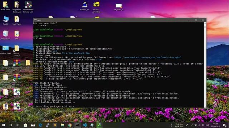229x128 pixels.
Task: Show hidden system tray icons
Action: coord(192,125)
